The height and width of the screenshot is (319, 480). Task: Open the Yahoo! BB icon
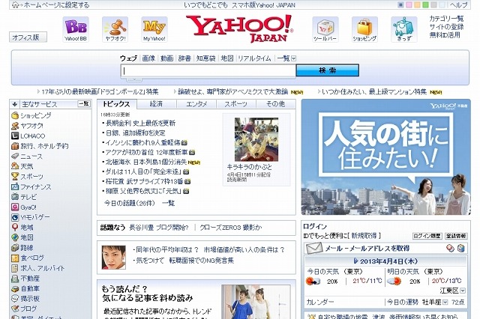tap(76, 29)
